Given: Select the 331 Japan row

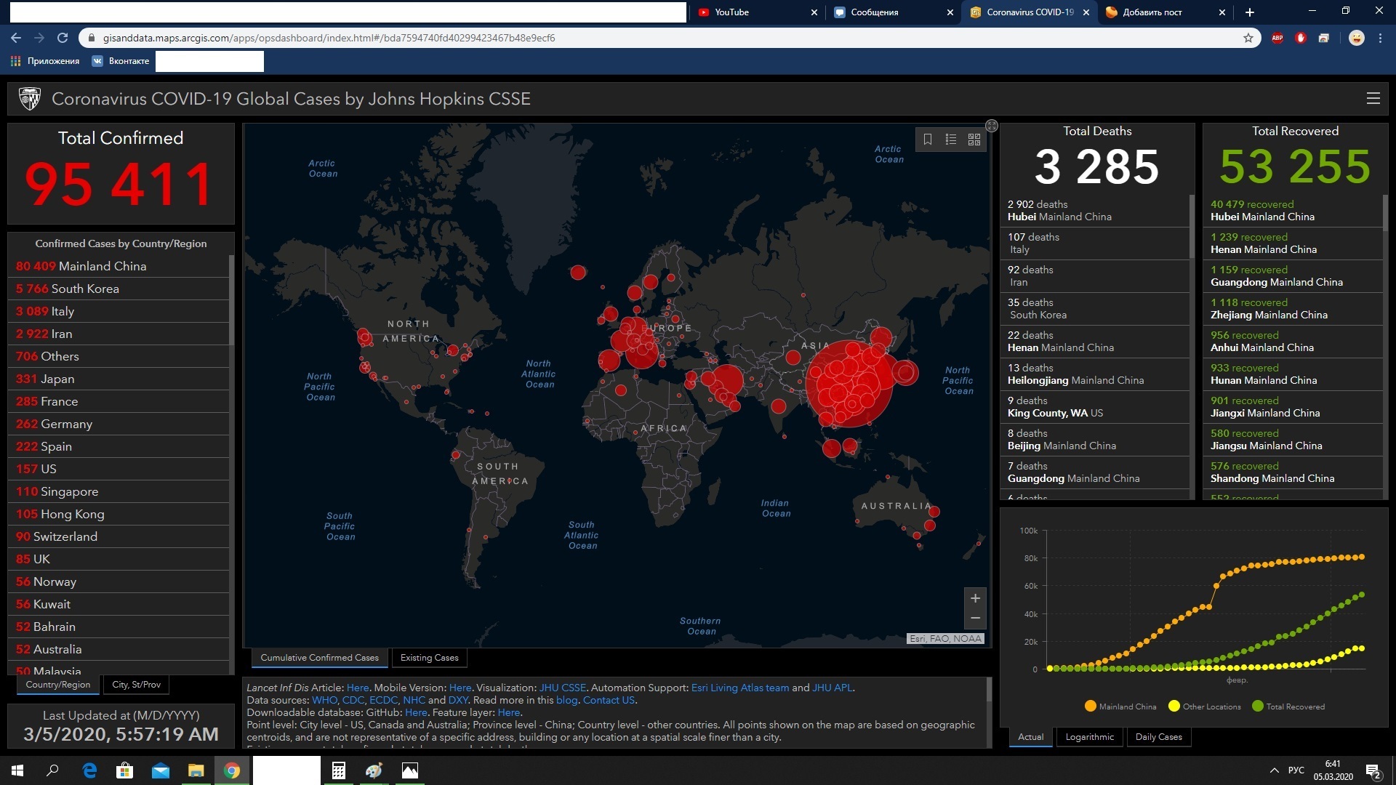Looking at the screenshot, I should (x=120, y=379).
